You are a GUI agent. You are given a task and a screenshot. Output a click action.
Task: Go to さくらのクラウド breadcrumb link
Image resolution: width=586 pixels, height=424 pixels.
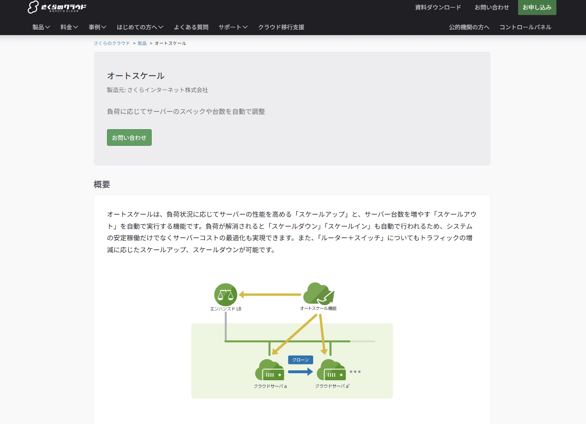(x=112, y=43)
